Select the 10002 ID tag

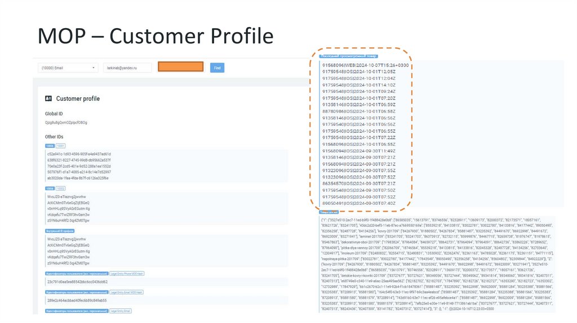60,189
